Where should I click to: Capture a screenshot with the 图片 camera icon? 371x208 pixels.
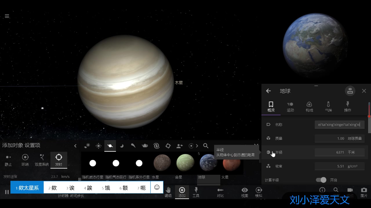(364, 190)
